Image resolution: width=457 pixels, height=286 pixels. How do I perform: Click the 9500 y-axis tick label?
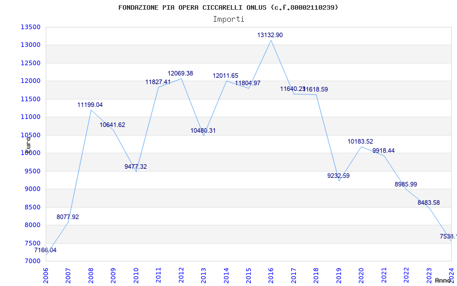click(32, 171)
